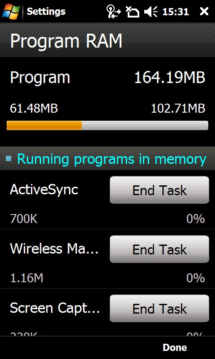Tap Done in the bottom bar
The width and height of the screenshot is (215, 359).
(x=175, y=347)
